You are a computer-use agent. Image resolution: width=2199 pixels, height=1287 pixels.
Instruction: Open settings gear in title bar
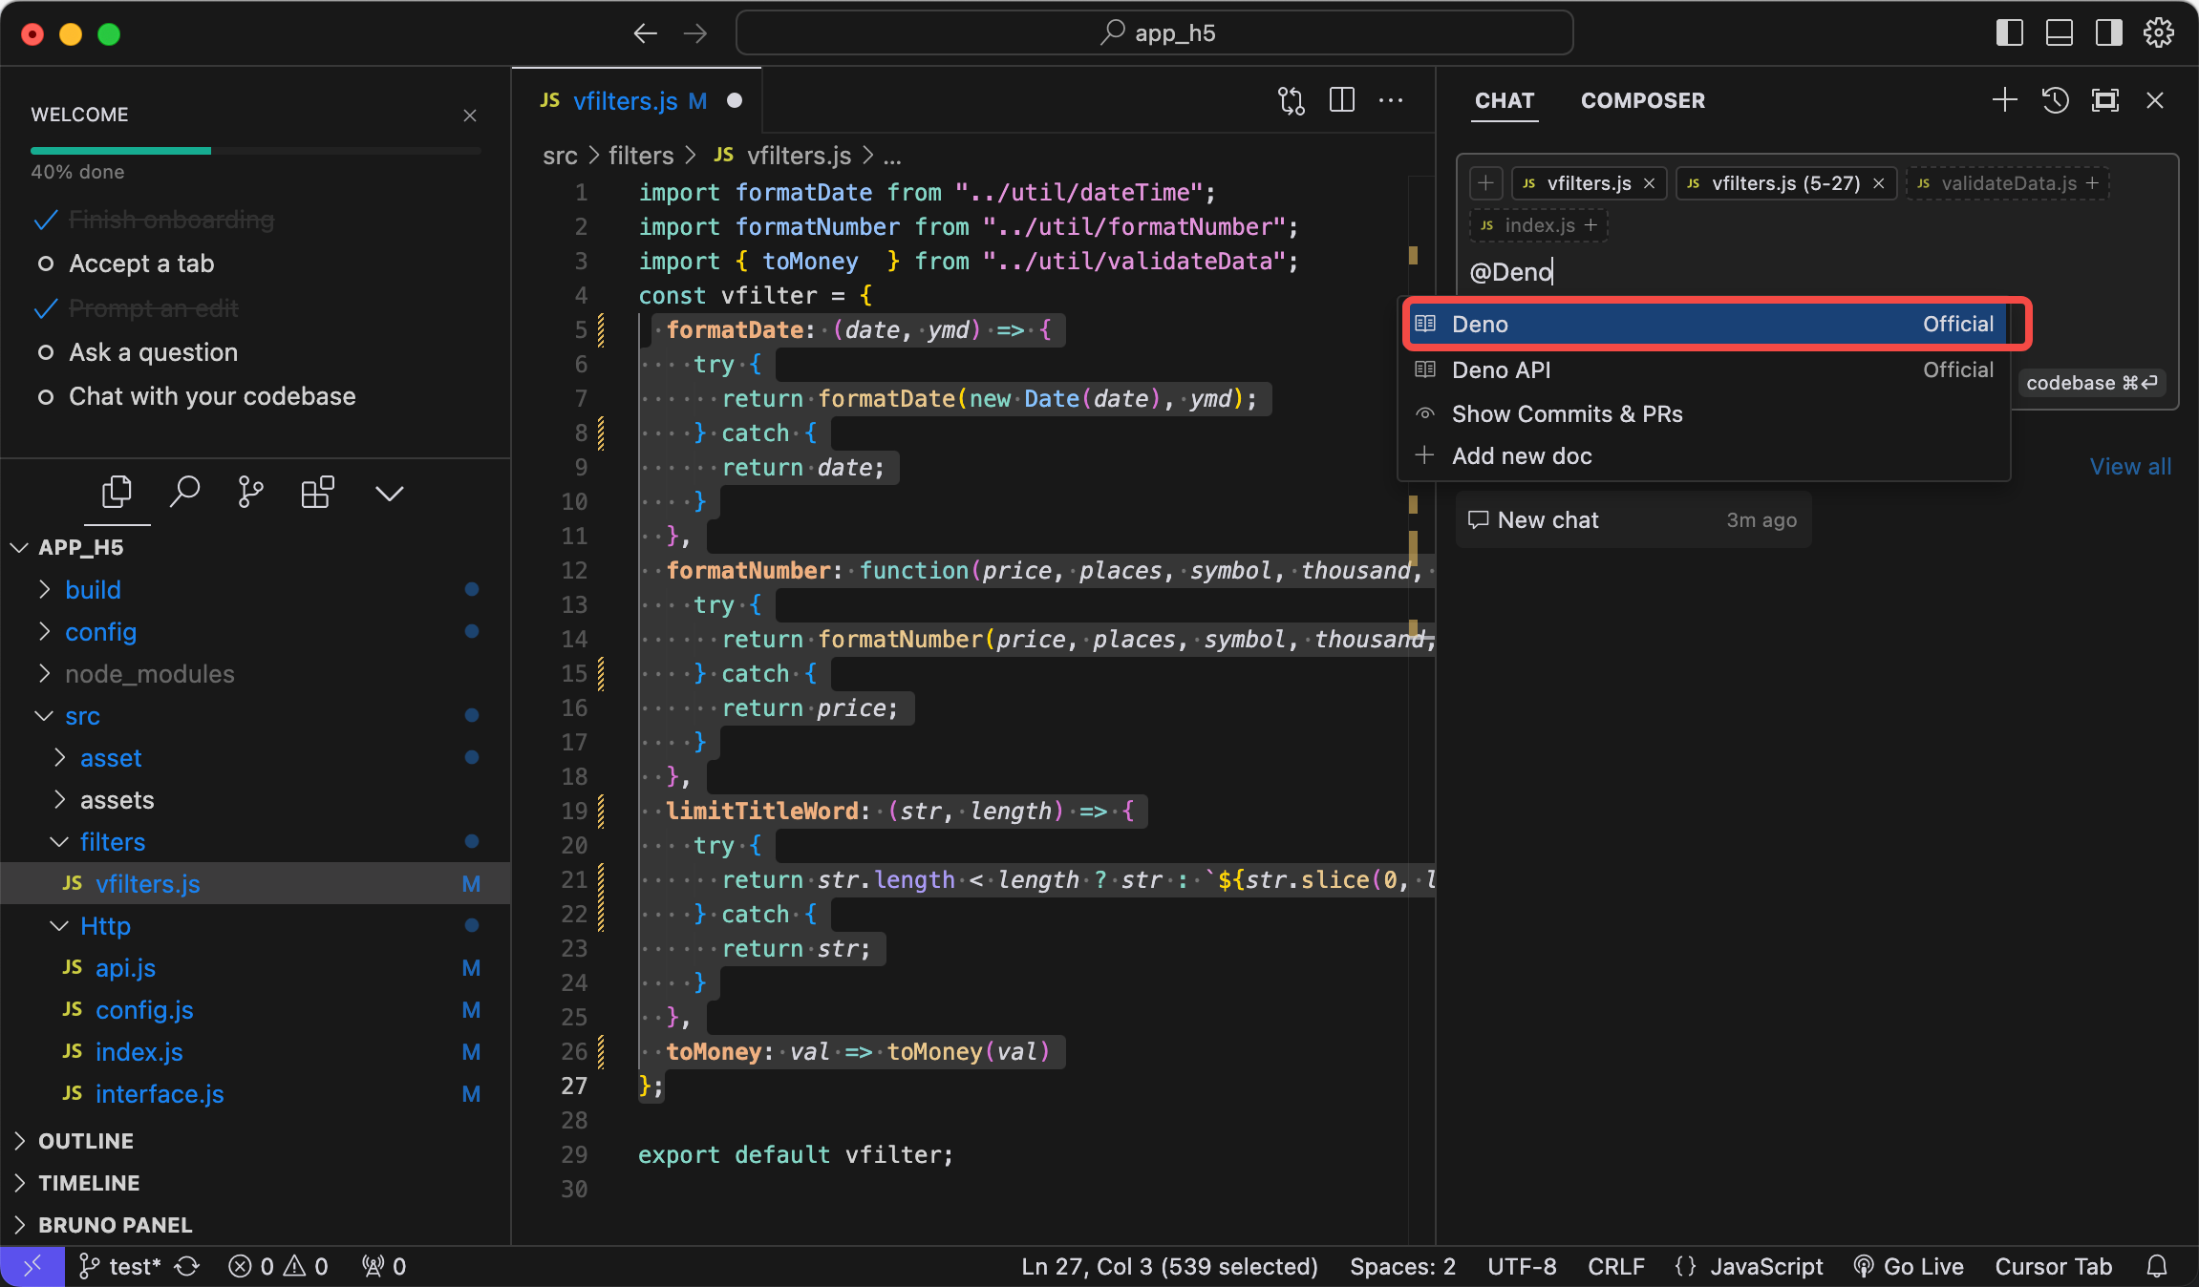2159,33
